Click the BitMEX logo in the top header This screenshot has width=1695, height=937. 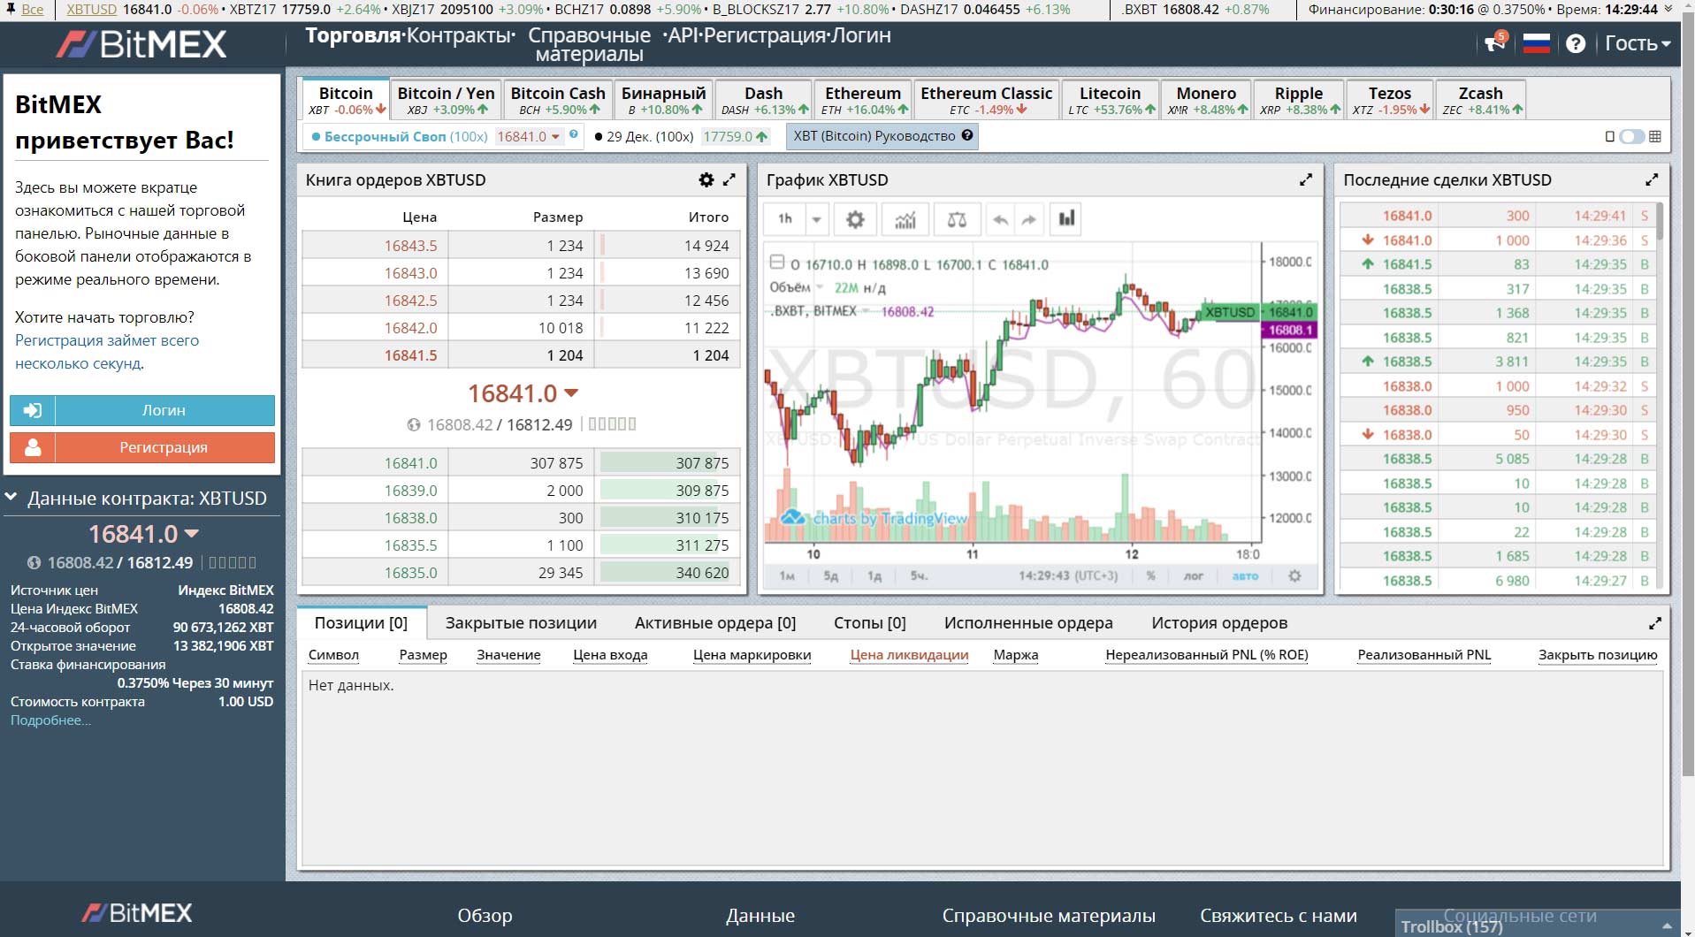pos(141,44)
